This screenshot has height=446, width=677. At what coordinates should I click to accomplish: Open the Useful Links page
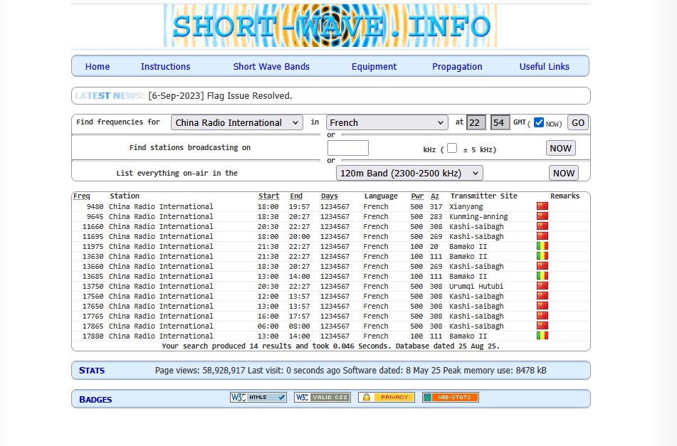click(544, 66)
